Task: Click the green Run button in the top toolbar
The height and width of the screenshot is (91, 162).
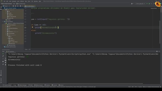Action: click(x=147, y=4)
